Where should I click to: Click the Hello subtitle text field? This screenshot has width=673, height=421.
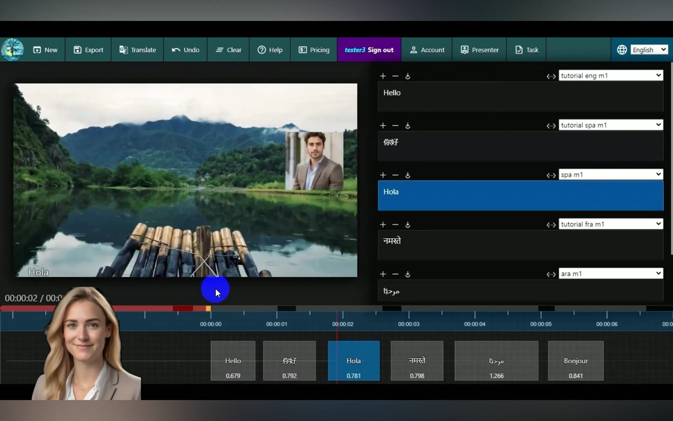(520, 97)
